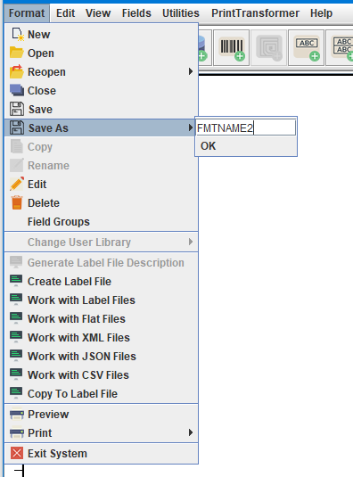Viewport: 353px width, 477px height.
Task: Click the add barcode field toolbar icon
Action: click(232, 48)
